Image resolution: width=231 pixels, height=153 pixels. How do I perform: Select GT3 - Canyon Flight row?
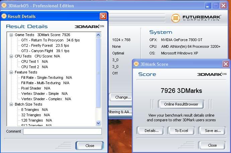tap(45, 51)
